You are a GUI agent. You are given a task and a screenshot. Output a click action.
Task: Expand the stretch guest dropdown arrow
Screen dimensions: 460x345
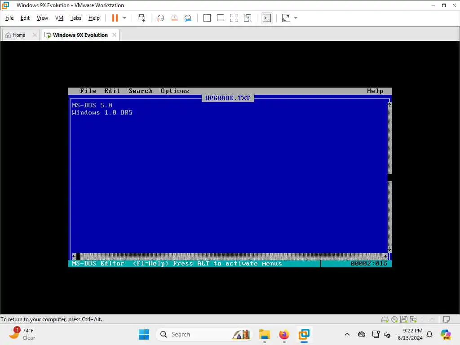pos(296,18)
